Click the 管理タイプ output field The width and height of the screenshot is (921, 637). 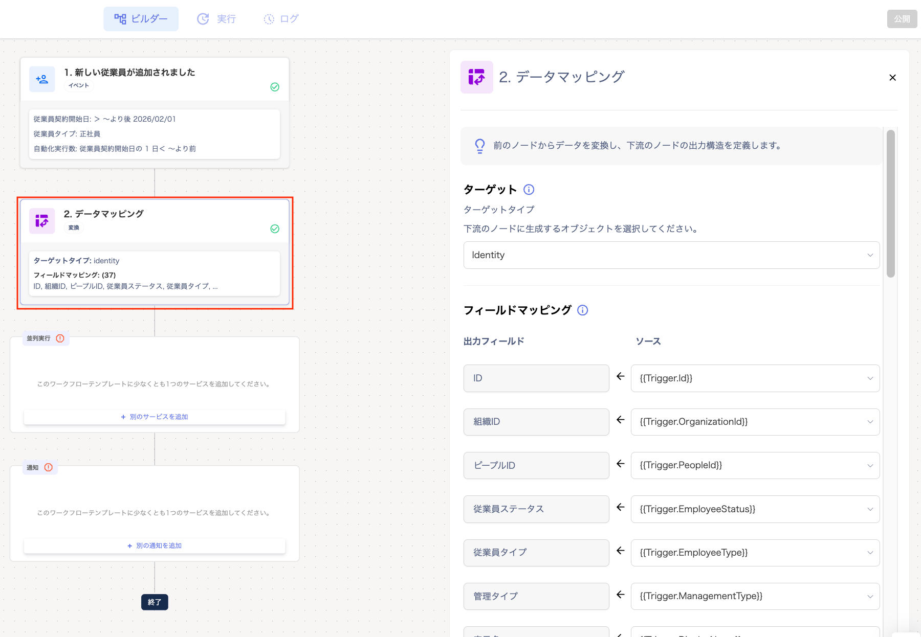click(x=536, y=596)
